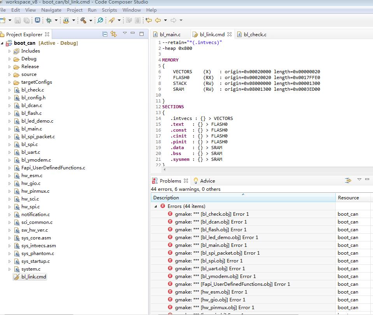Switch to the bl_main.c editor tab

tap(170, 34)
